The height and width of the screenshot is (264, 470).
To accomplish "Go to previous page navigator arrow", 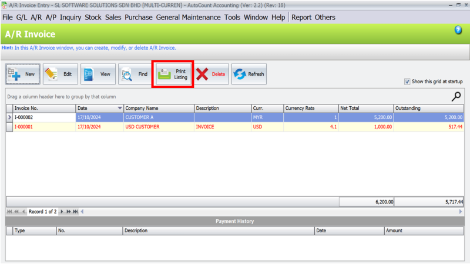I will 16,212.
